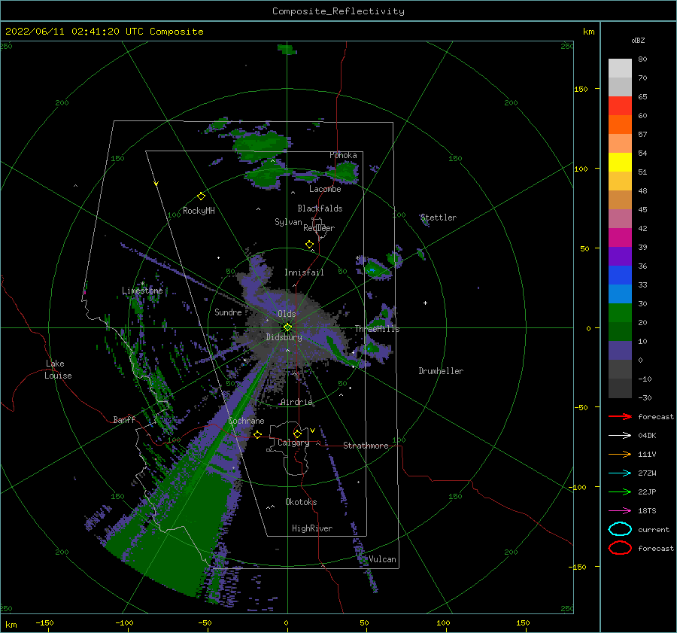Image resolution: width=677 pixels, height=633 pixels.
Task: Click the Lacombe city label
Action: click(x=325, y=189)
